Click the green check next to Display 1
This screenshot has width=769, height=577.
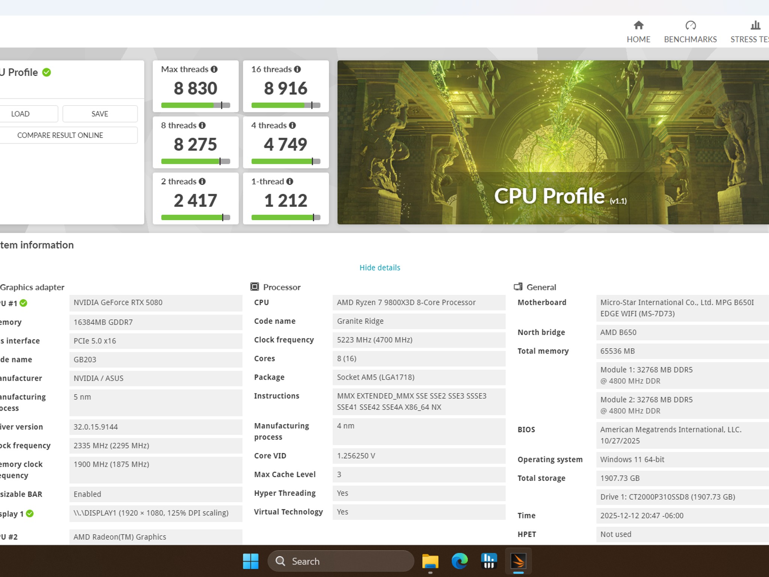[x=30, y=514]
